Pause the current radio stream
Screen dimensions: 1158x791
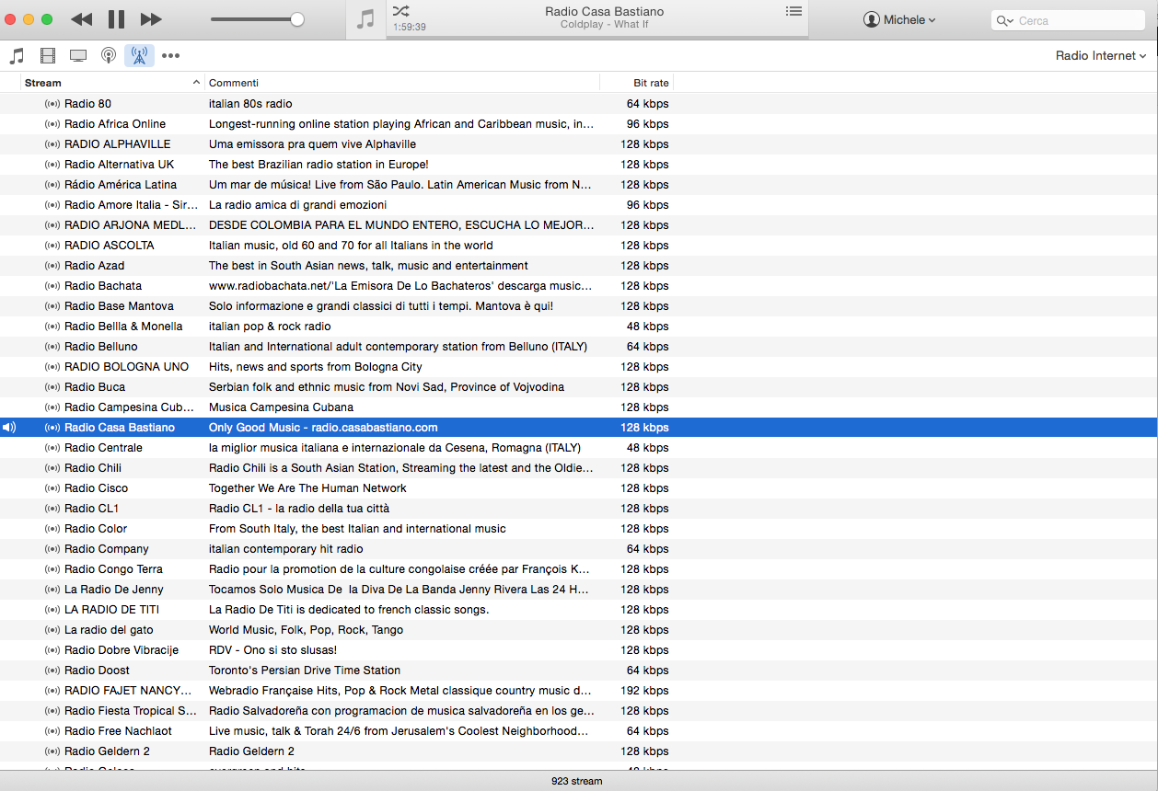[116, 19]
